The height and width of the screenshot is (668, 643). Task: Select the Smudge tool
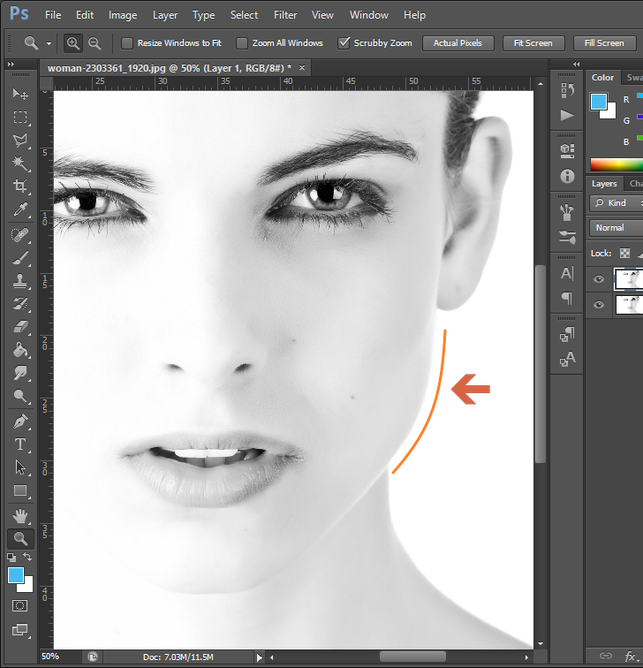20,373
